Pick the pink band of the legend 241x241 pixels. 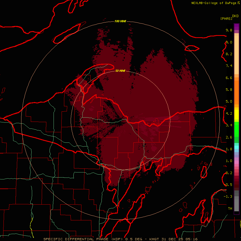coord(236,162)
